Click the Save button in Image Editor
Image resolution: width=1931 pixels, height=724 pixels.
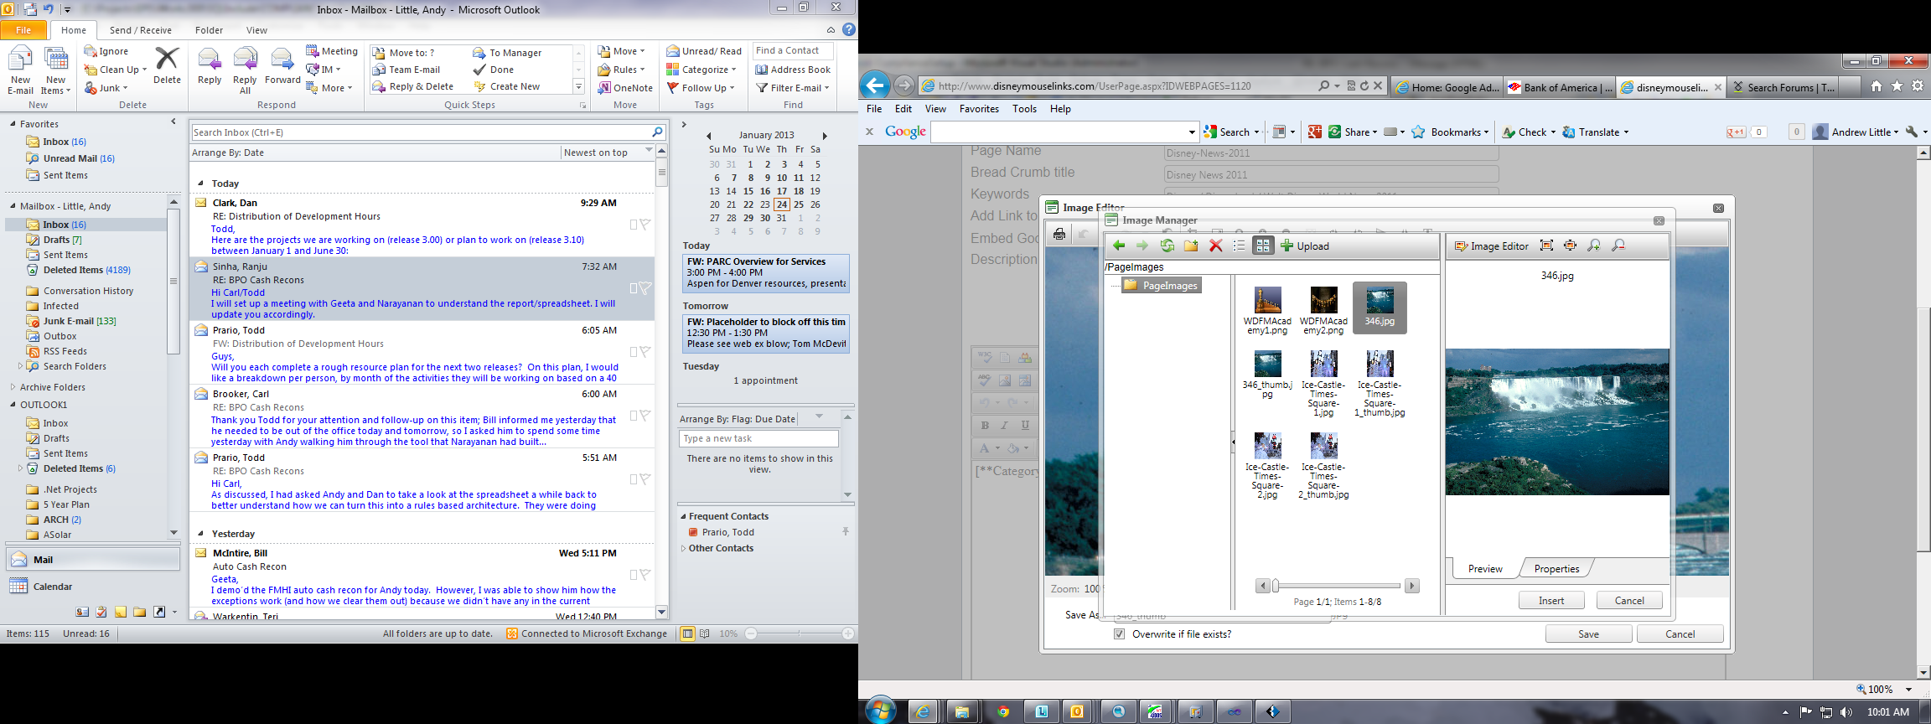tap(1588, 634)
